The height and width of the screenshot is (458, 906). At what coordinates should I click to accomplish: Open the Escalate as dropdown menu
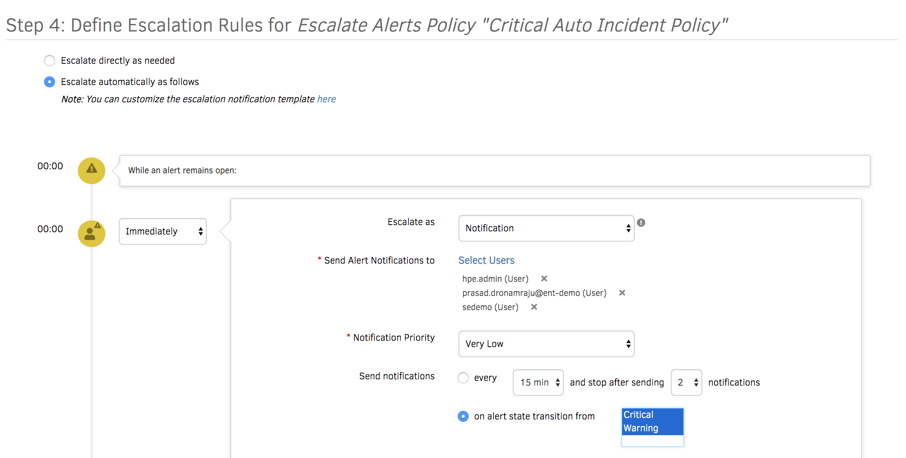click(545, 229)
